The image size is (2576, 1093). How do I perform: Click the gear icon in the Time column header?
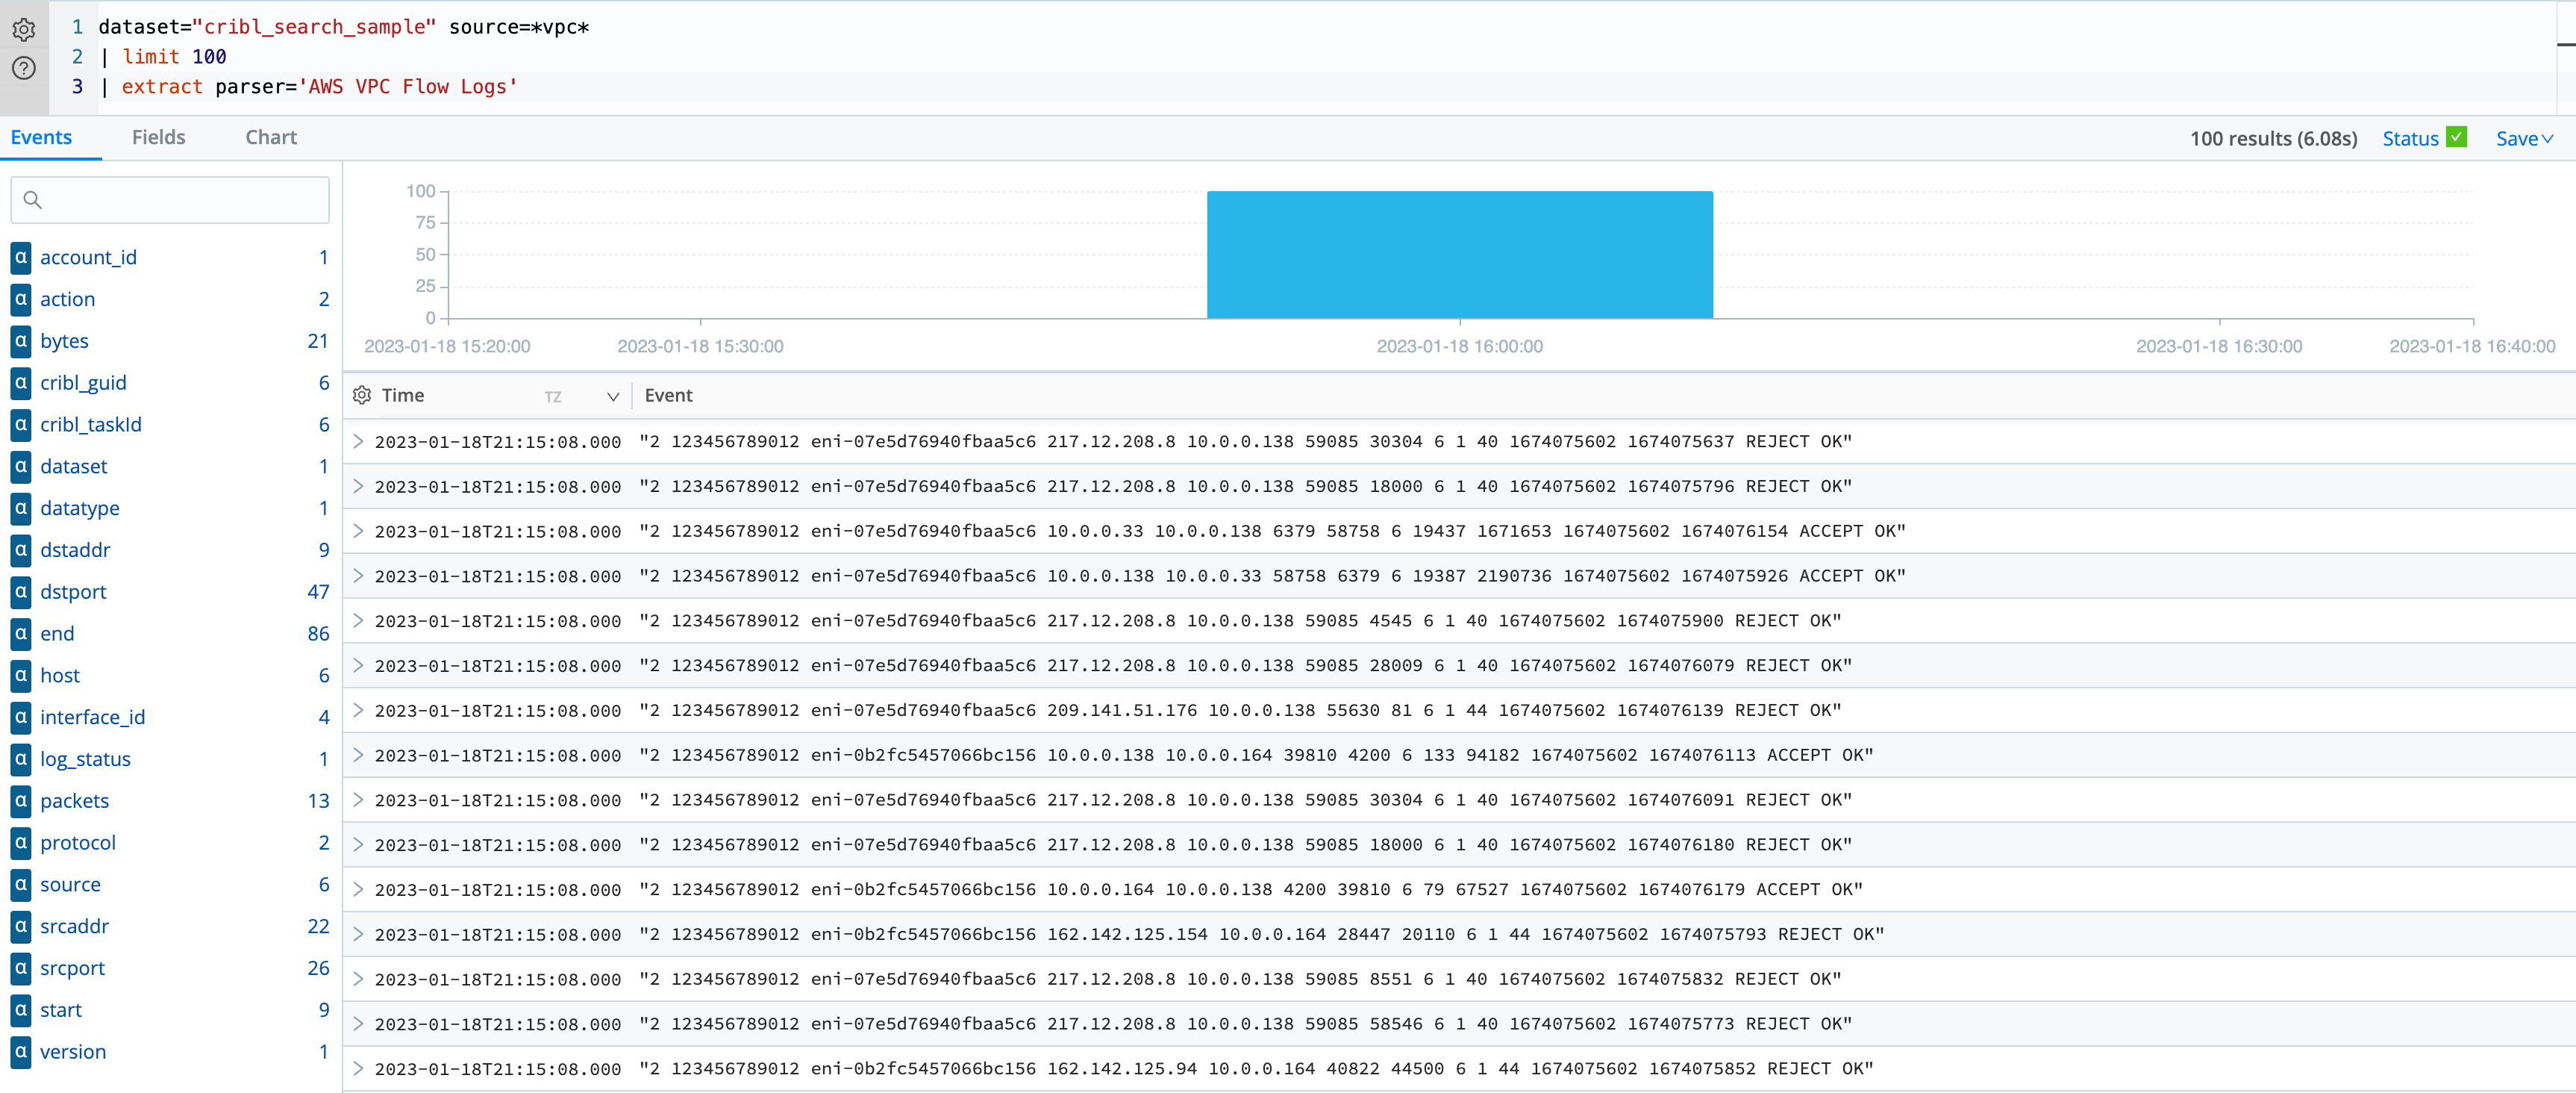coord(362,396)
